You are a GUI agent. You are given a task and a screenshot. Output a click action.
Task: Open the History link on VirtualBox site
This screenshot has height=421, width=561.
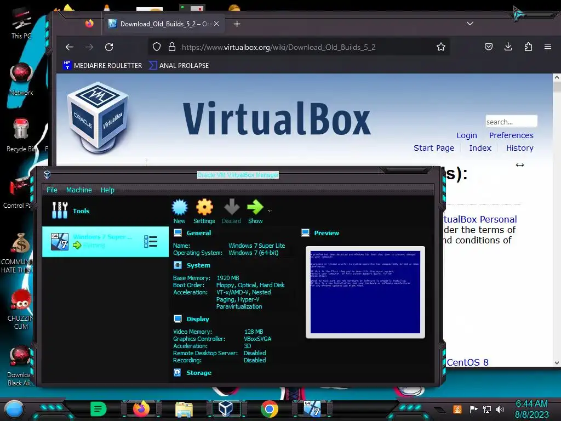point(519,148)
